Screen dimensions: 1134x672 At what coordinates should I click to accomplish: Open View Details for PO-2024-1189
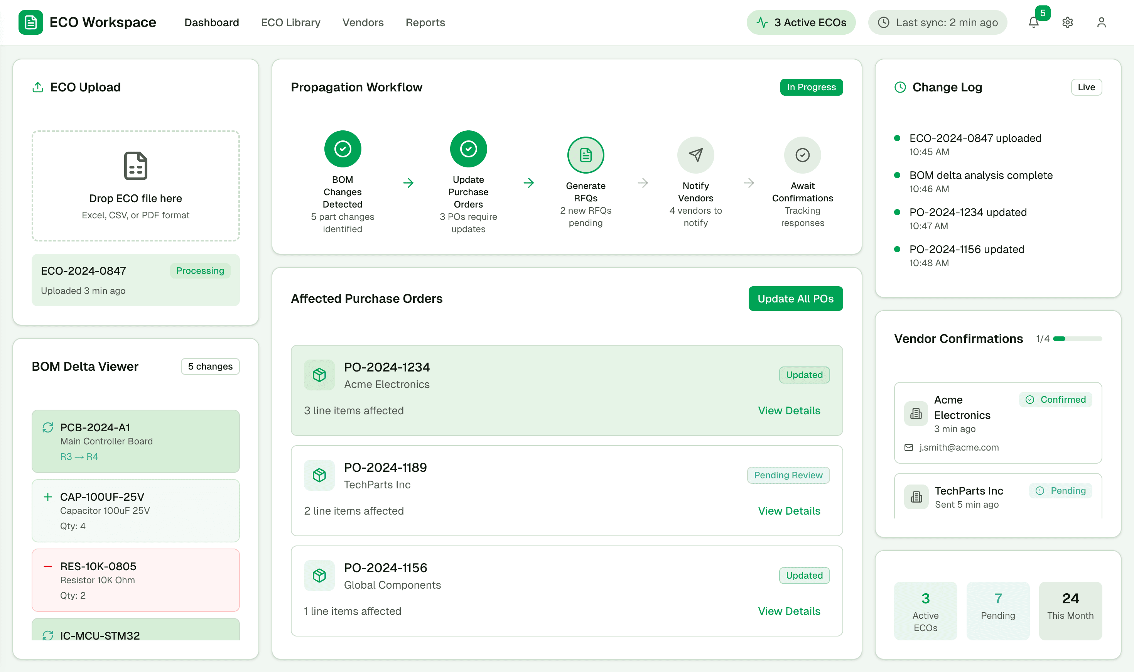[x=789, y=511]
